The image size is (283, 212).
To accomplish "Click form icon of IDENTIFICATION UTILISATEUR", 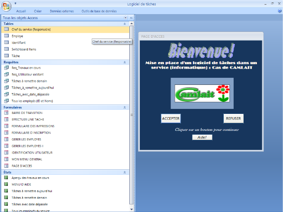I will (6, 152).
